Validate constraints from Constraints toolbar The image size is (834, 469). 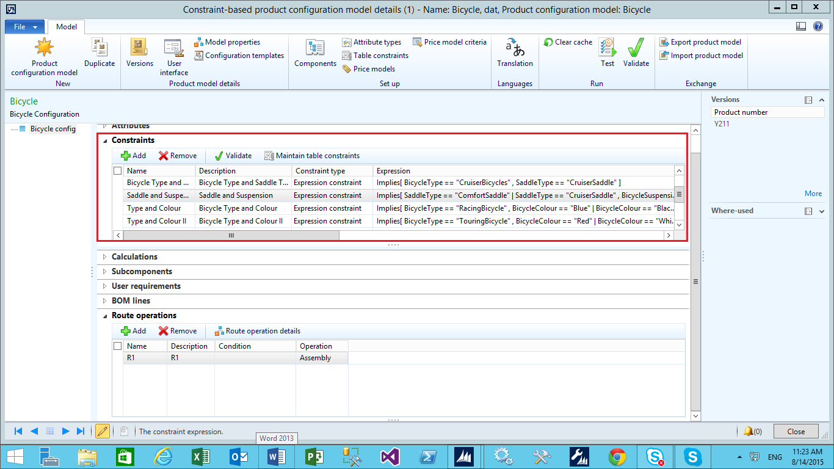233,156
